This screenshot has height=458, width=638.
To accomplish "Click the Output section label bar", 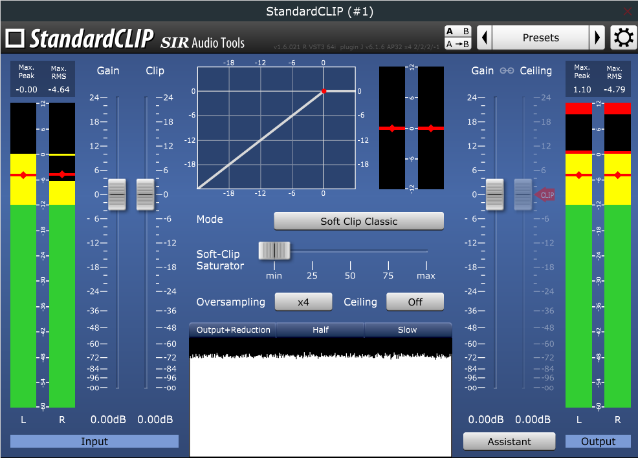I will (598, 441).
